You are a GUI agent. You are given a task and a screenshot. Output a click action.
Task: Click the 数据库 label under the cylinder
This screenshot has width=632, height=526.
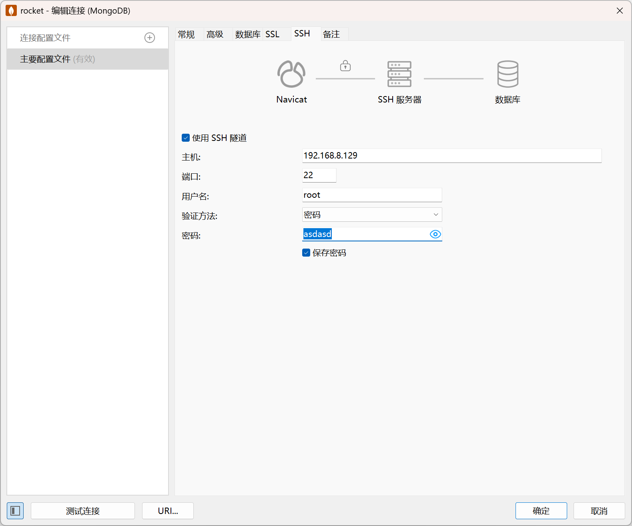tap(508, 100)
